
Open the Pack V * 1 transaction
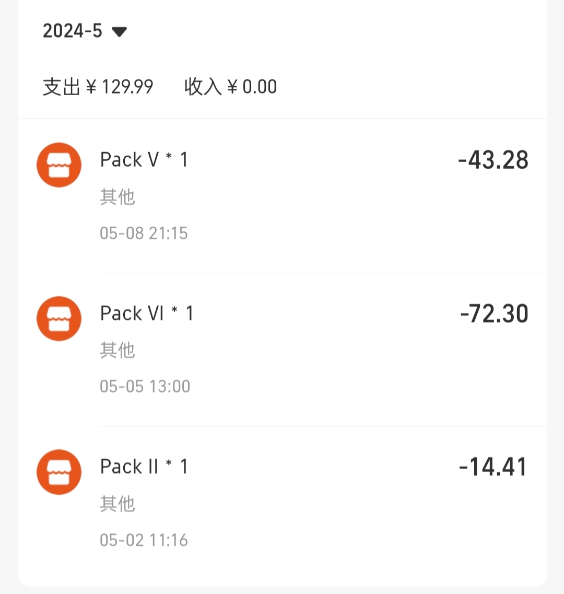pyautogui.click(x=283, y=196)
